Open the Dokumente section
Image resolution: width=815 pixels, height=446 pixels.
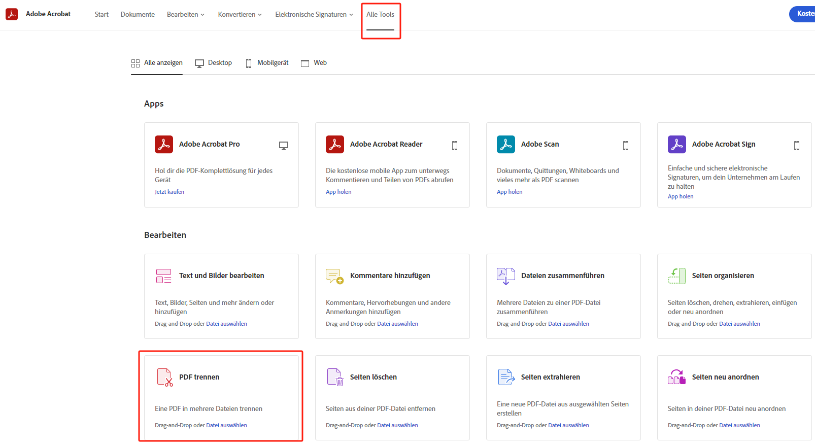pyautogui.click(x=138, y=14)
